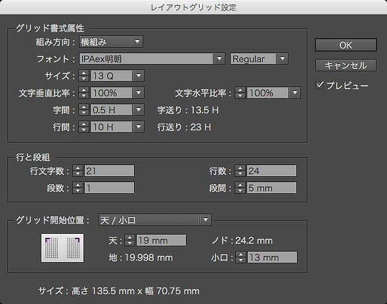This screenshot has height=304, width=387.
Task: Click the 小口 stepper arrows
Action: pyautogui.click(x=241, y=257)
